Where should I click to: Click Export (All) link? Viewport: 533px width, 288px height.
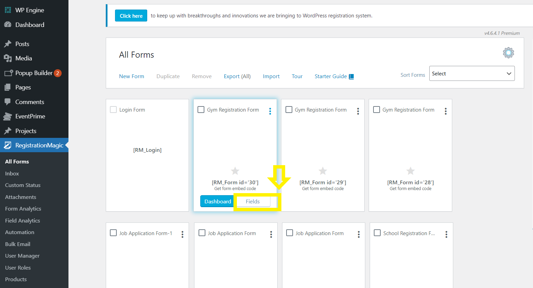tap(237, 76)
